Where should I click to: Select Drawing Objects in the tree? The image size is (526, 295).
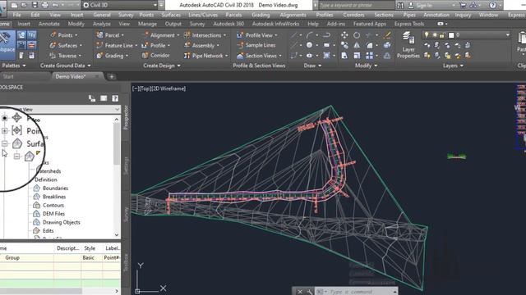coord(62,222)
